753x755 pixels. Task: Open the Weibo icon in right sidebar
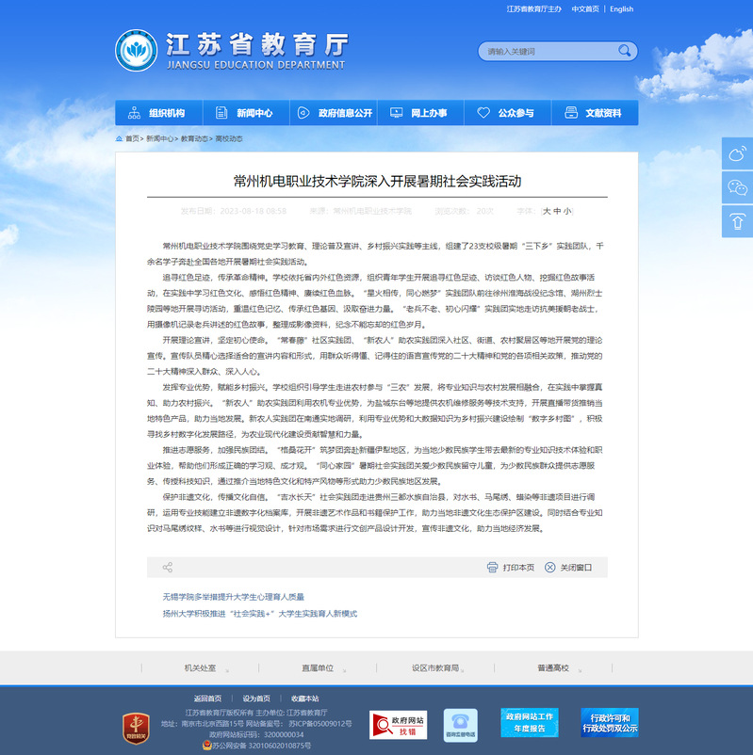pyautogui.click(x=737, y=153)
